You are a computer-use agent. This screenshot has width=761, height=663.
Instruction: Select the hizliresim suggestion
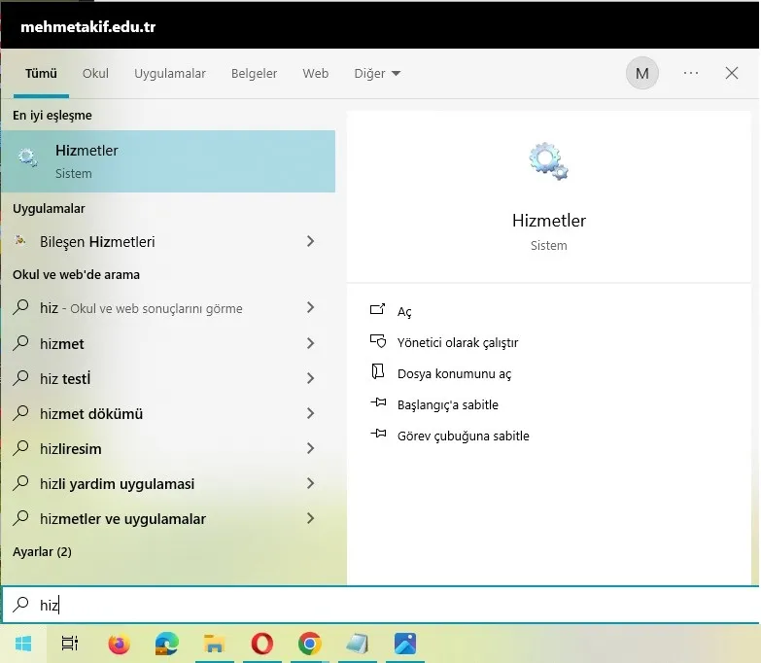(168, 448)
